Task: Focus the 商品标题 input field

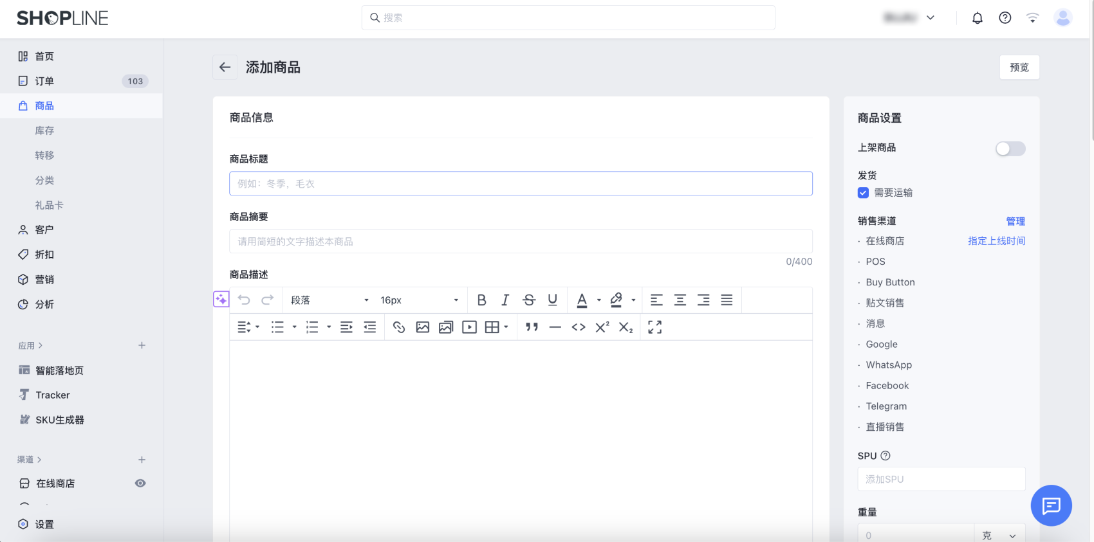Action: [x=521, y=183]
